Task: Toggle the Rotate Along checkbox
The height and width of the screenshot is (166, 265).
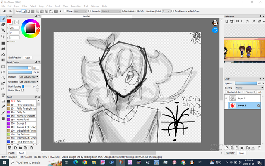Action: tap(22, 90)
